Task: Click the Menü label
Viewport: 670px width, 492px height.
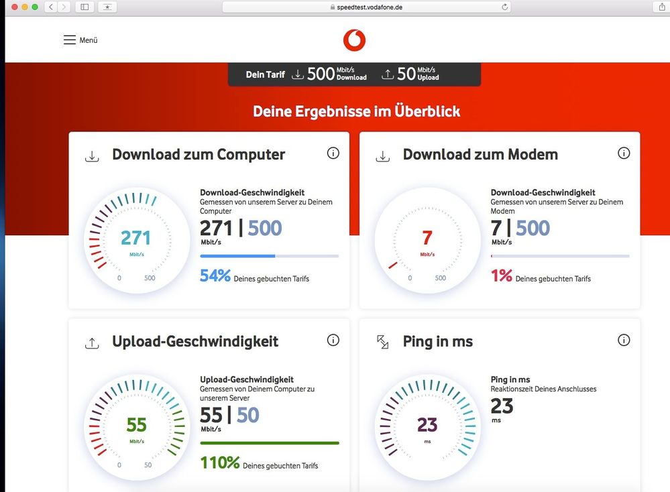Action: 89,40
